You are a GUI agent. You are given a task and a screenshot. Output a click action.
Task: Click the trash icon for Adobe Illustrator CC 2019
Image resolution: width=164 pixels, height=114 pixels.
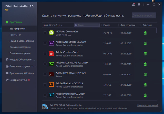coord(145,85)
